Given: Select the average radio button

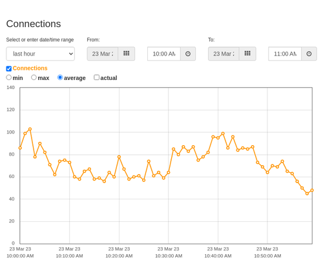Looking at the screenshot, I should tap(60, 77).
